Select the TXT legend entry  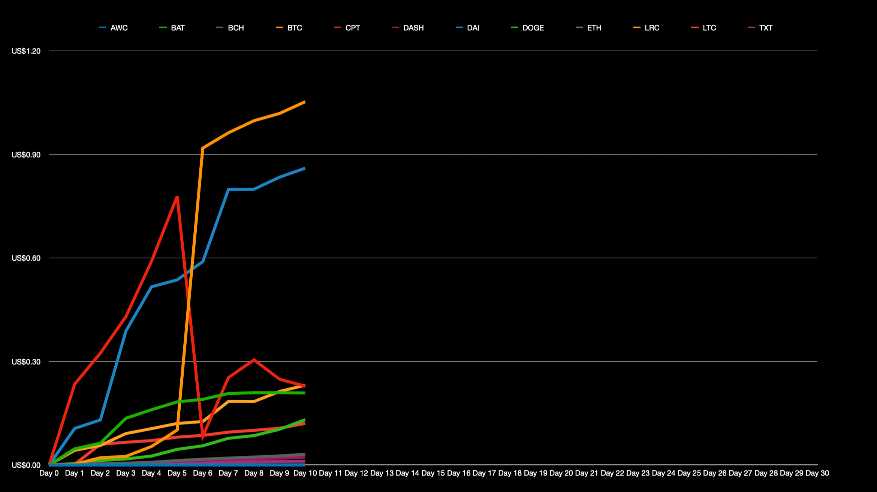[x=765, y=28]
